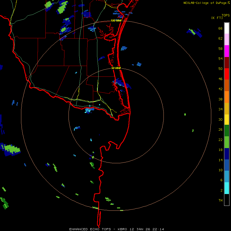Screen dimensions: 231x231
Task: Click the '30' legend value
Action: coord(220,119)
